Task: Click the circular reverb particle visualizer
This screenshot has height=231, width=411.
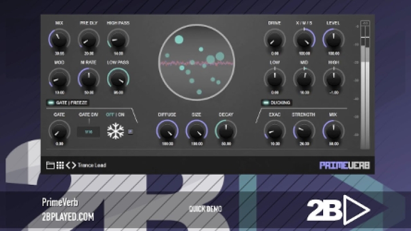Action: tap(196, 62)
